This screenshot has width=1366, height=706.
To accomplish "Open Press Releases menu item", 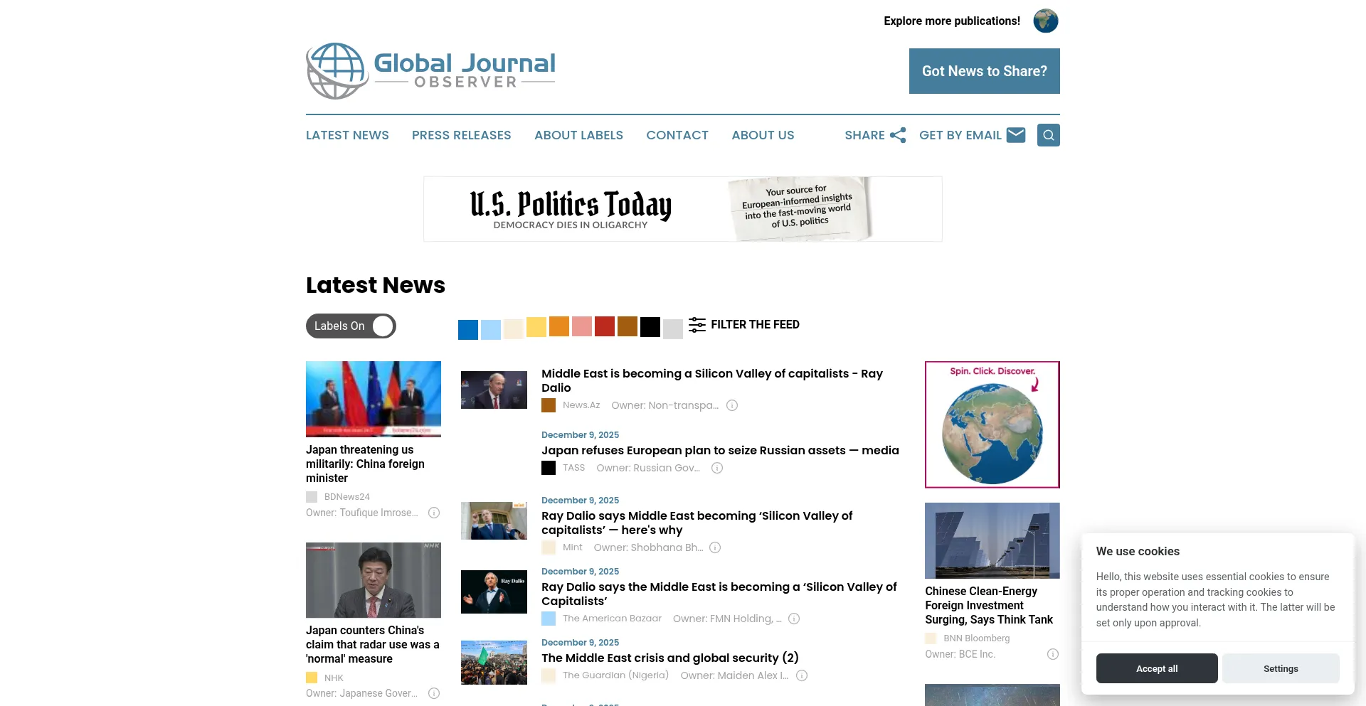I will coord(462,135).
